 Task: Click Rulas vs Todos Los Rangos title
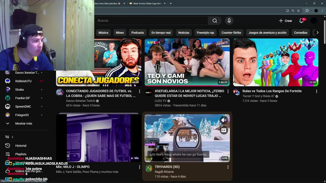[272, 91]
